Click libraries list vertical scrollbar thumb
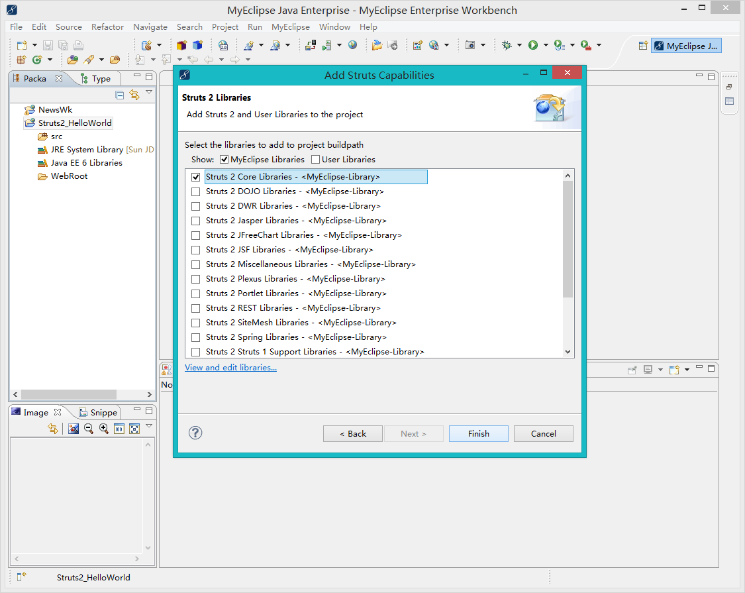745x593 pixels. [x=568, y=239]
